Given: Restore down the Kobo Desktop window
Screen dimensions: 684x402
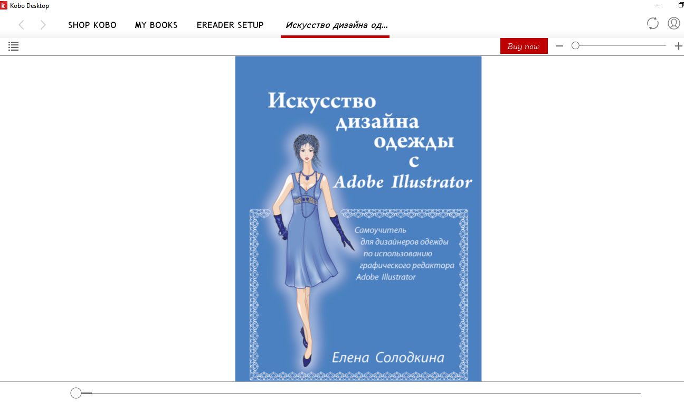Looking at the screenshot, I should click(680, 5).
